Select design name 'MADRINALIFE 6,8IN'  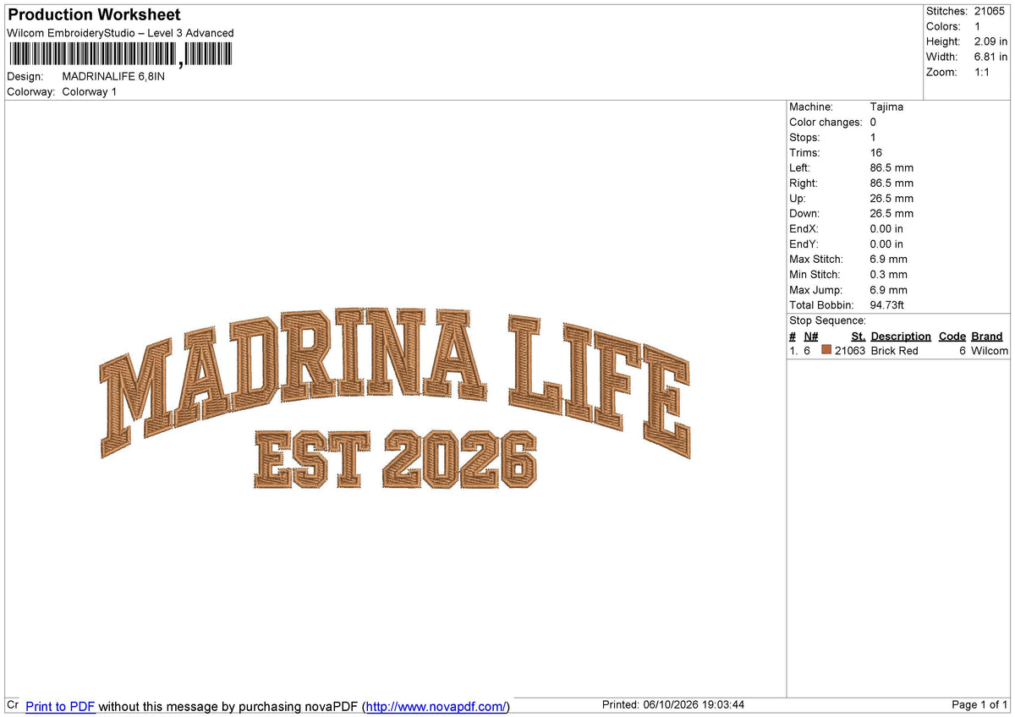pyautogui.click(x=113, y=76)
